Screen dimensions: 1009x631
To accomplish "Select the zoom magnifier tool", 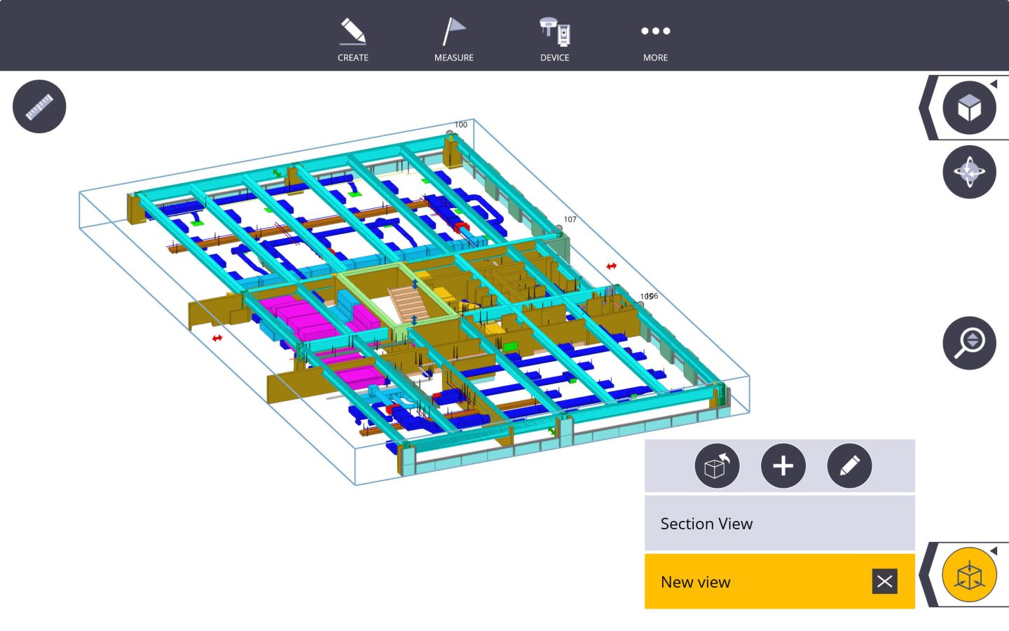I will 969,343.
